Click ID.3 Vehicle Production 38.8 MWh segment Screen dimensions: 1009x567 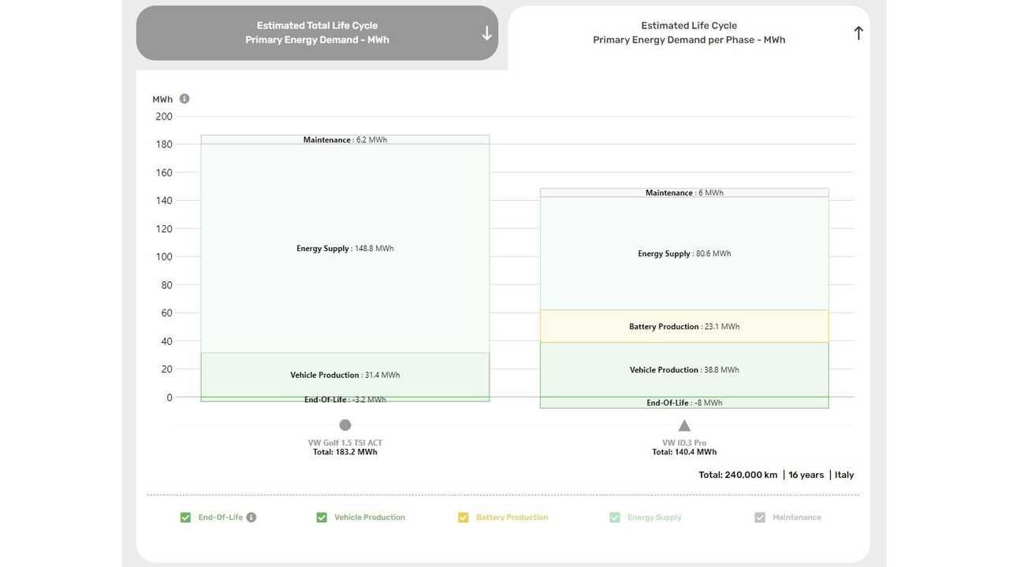tap(684, 369)
